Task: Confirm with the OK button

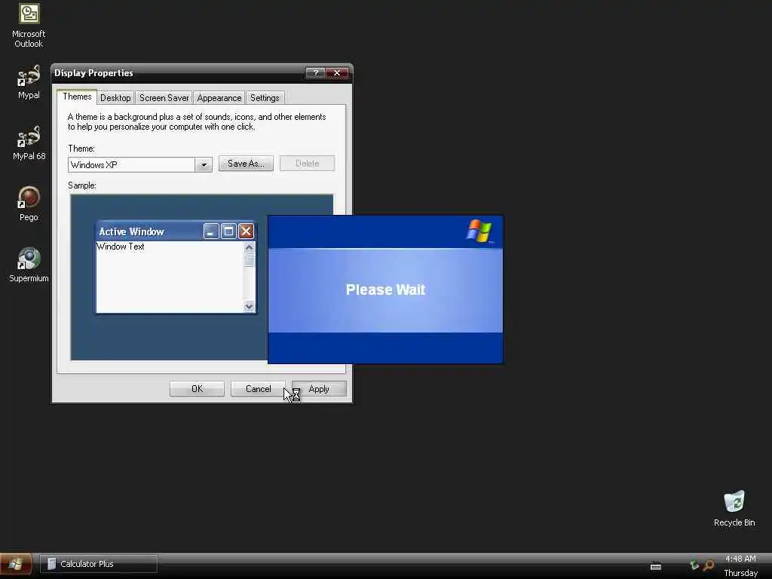Action: coord(197,389)
